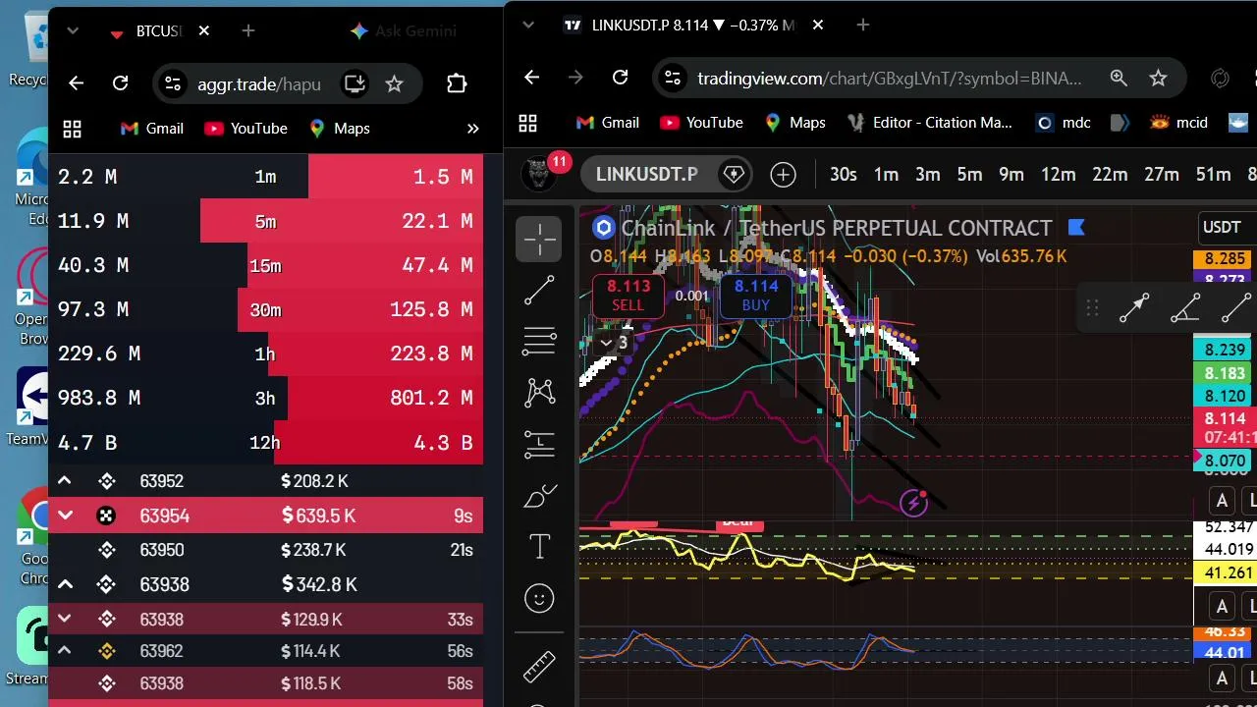Open the emoji and icons tool
Image resolution: width=1257 pixels, height=707 pixels.
[539, 598]
